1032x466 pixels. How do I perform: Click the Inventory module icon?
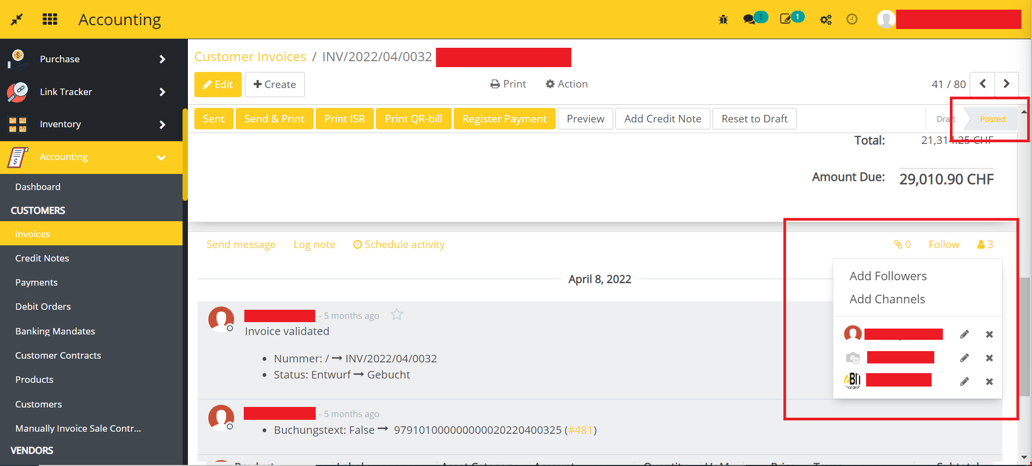tap(18, 125)
